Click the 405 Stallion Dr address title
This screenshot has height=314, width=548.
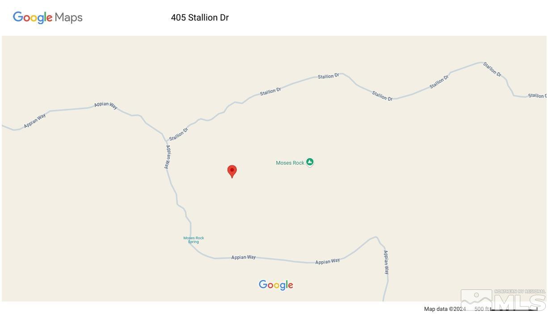(x=200, y=18)
